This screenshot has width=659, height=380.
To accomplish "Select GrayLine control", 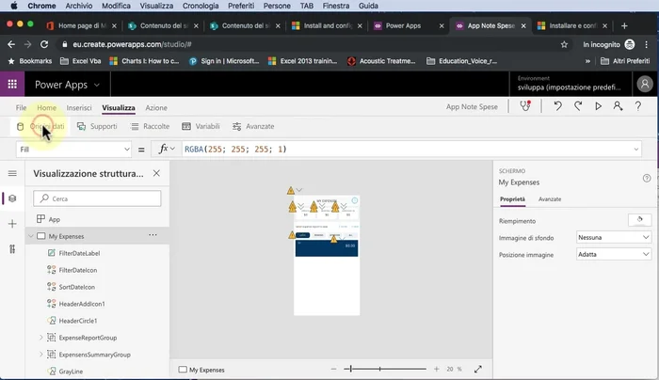I will (x=71, y=372).
